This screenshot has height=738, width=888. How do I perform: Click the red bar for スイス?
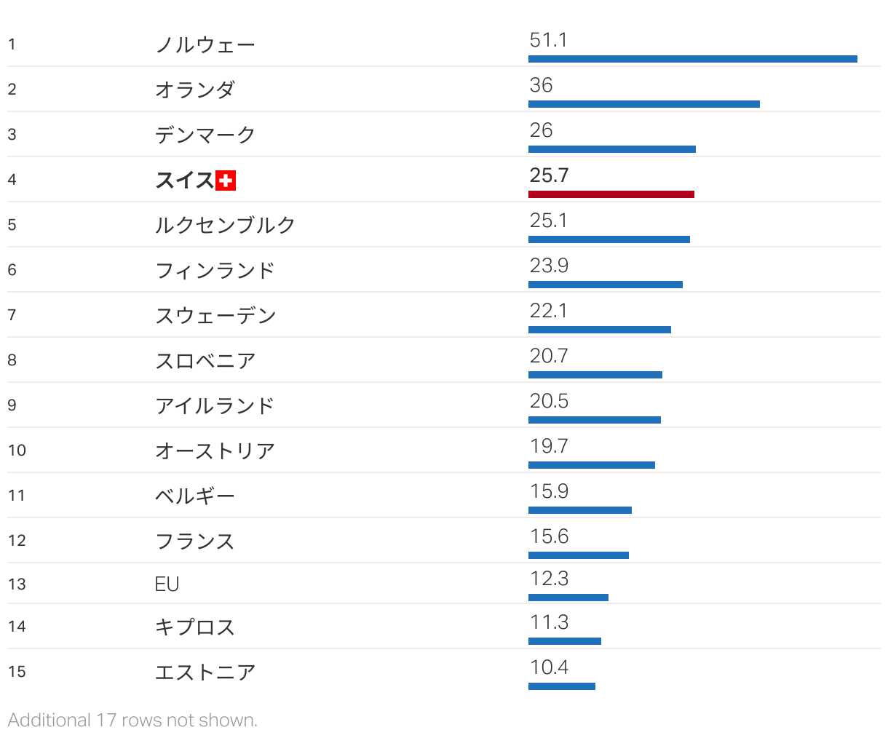tap(611, 194)
